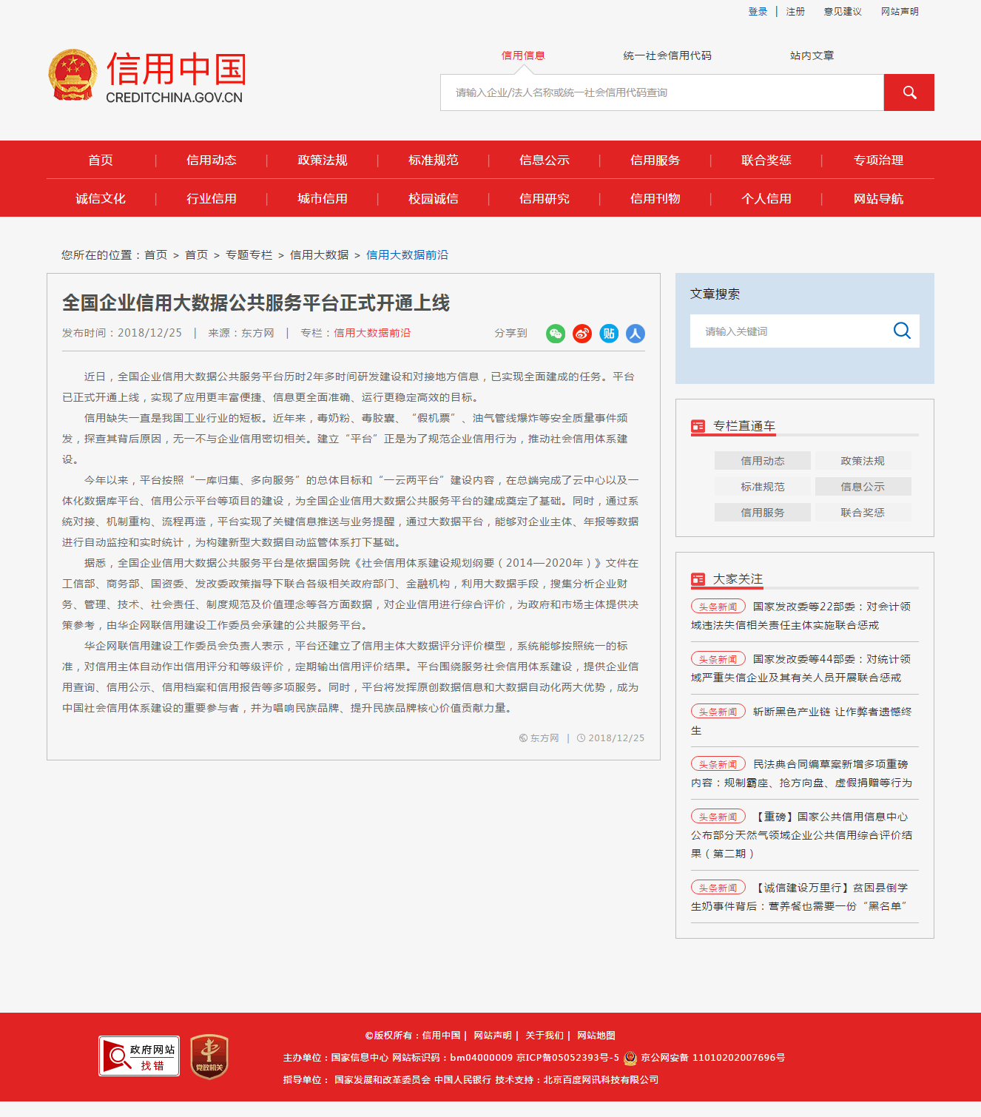Open 信用动态 in 专栏直通车
Image resolution: width=981 pixels, height=1117 pixels.
point(763,461)
